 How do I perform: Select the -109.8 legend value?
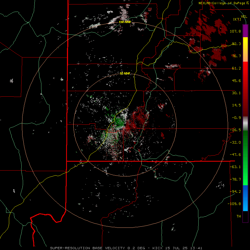click(234, 204)
